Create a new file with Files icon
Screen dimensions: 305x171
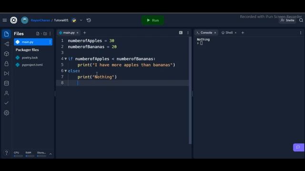click(38, 34)
